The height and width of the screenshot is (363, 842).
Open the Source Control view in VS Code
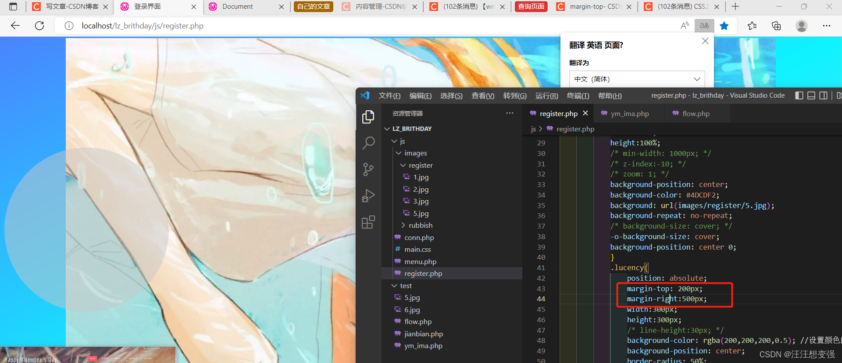click(x=368, y=169)
